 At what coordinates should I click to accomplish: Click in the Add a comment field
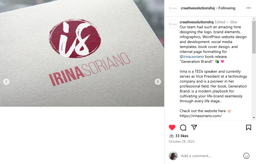point(211,156)
